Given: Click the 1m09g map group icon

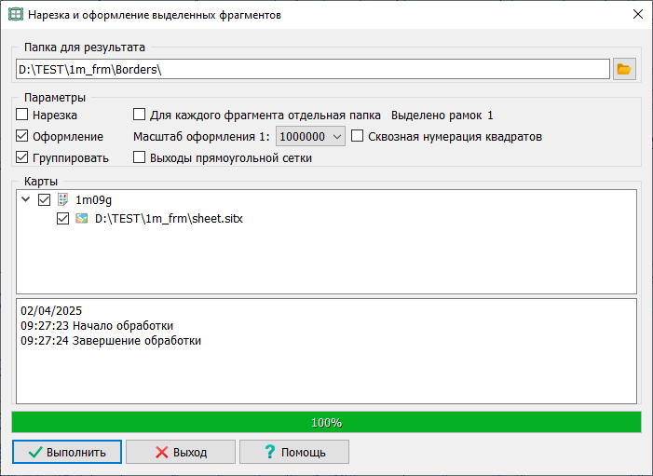Looking at the screenshot, I should point(62,199).
